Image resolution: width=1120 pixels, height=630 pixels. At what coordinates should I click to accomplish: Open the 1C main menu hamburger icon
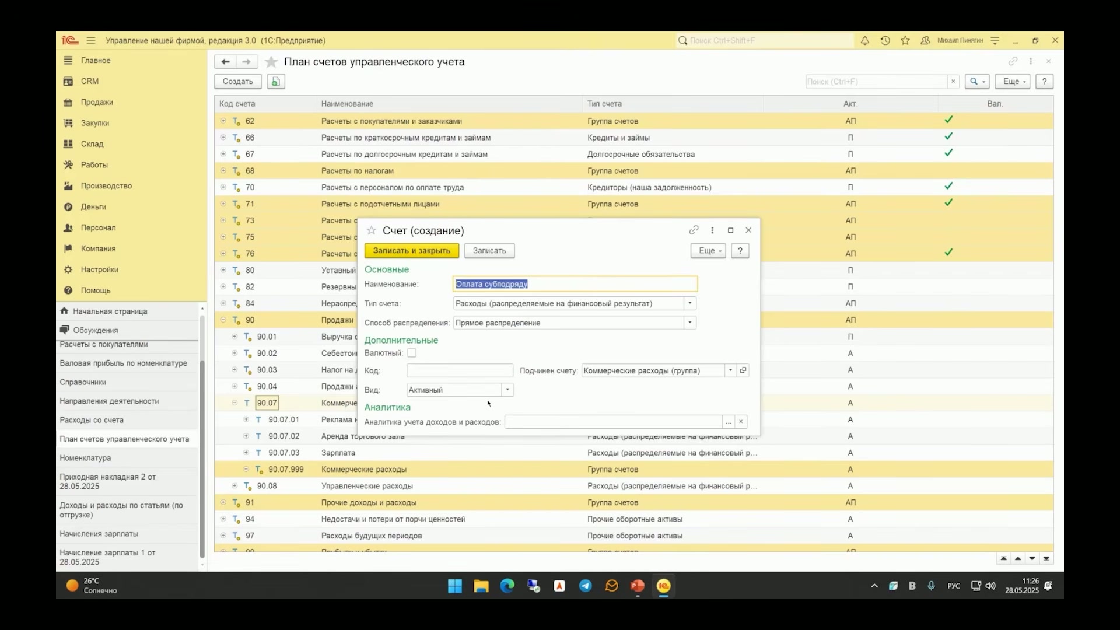91,40
